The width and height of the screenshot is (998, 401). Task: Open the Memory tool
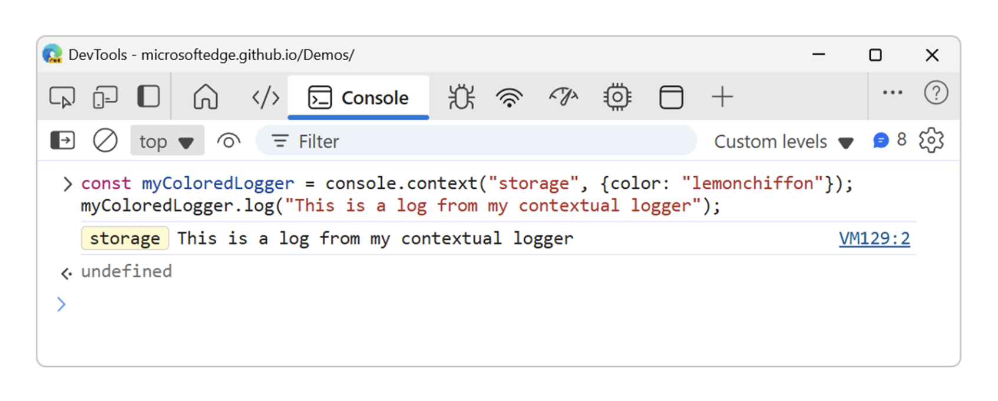[x=617, y=97]
